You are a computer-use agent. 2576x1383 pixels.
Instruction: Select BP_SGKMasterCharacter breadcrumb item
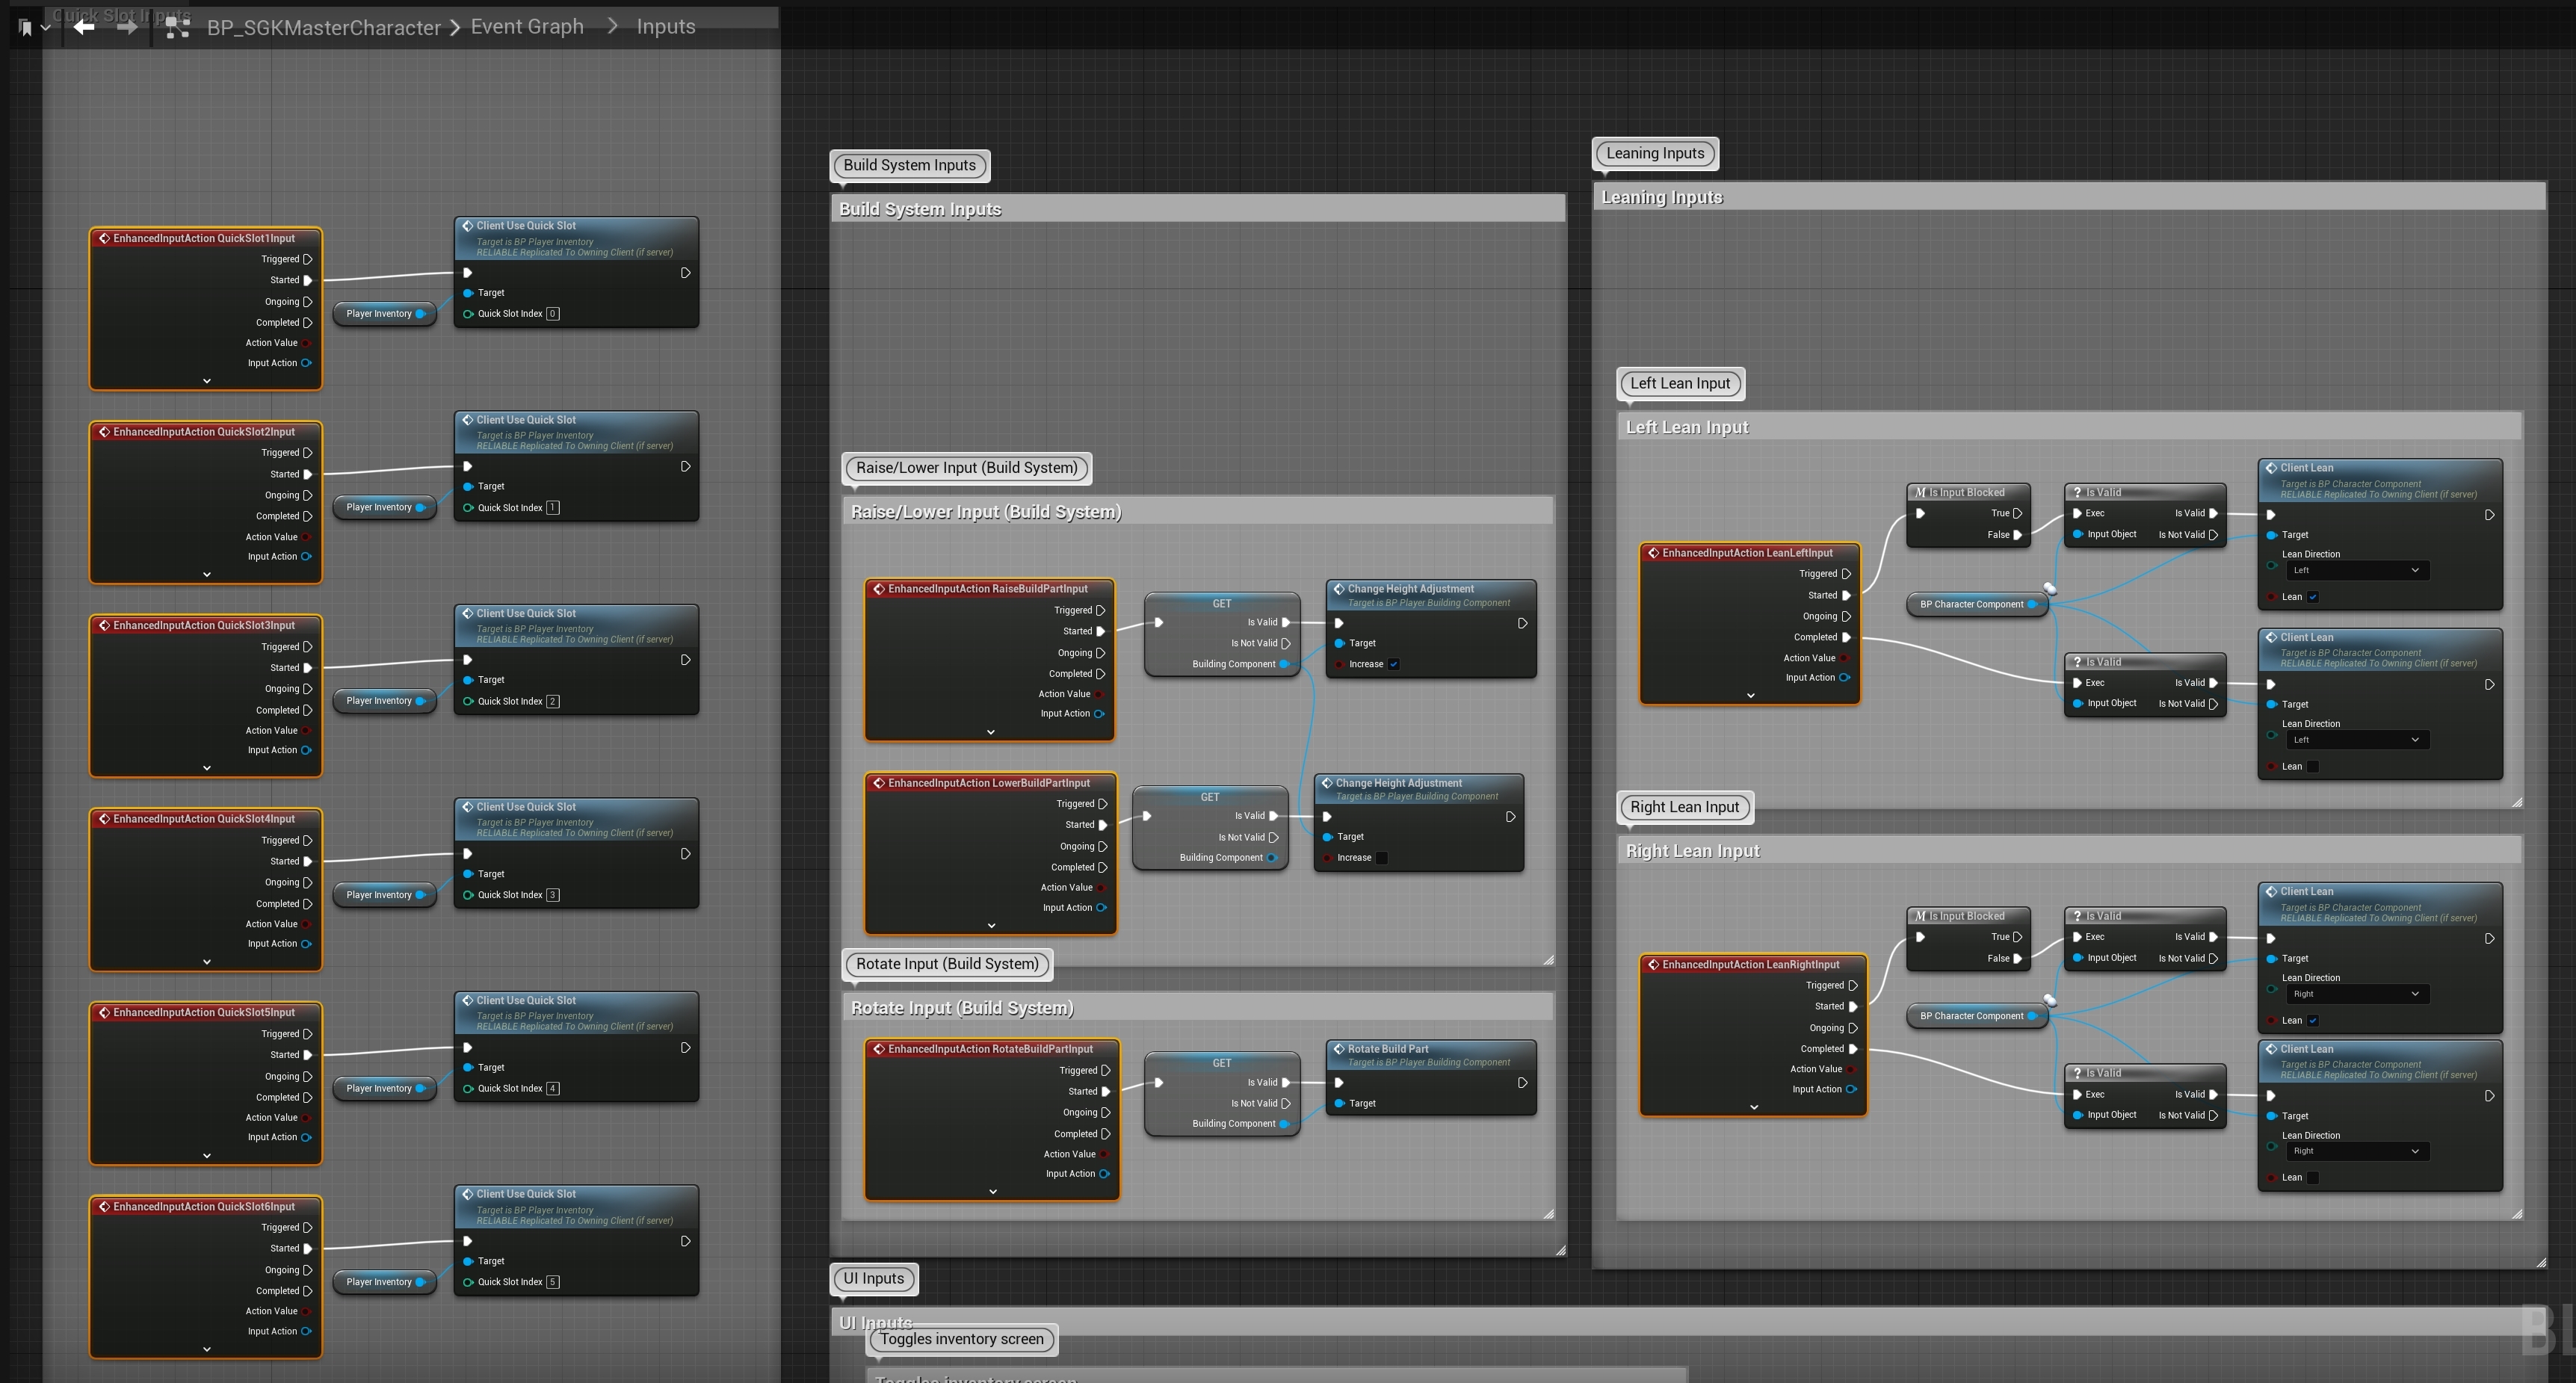pyautogui.click(x=323, y=28)
